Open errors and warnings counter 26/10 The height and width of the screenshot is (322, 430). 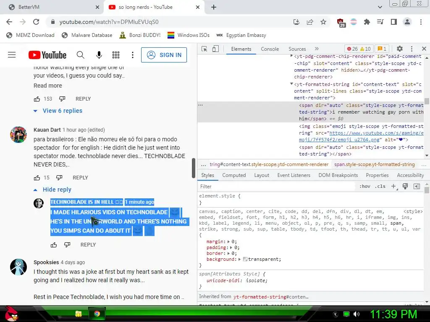tap(359, 49)
